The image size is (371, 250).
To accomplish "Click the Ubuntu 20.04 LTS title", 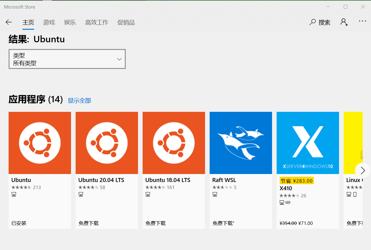I will (101, 180).
